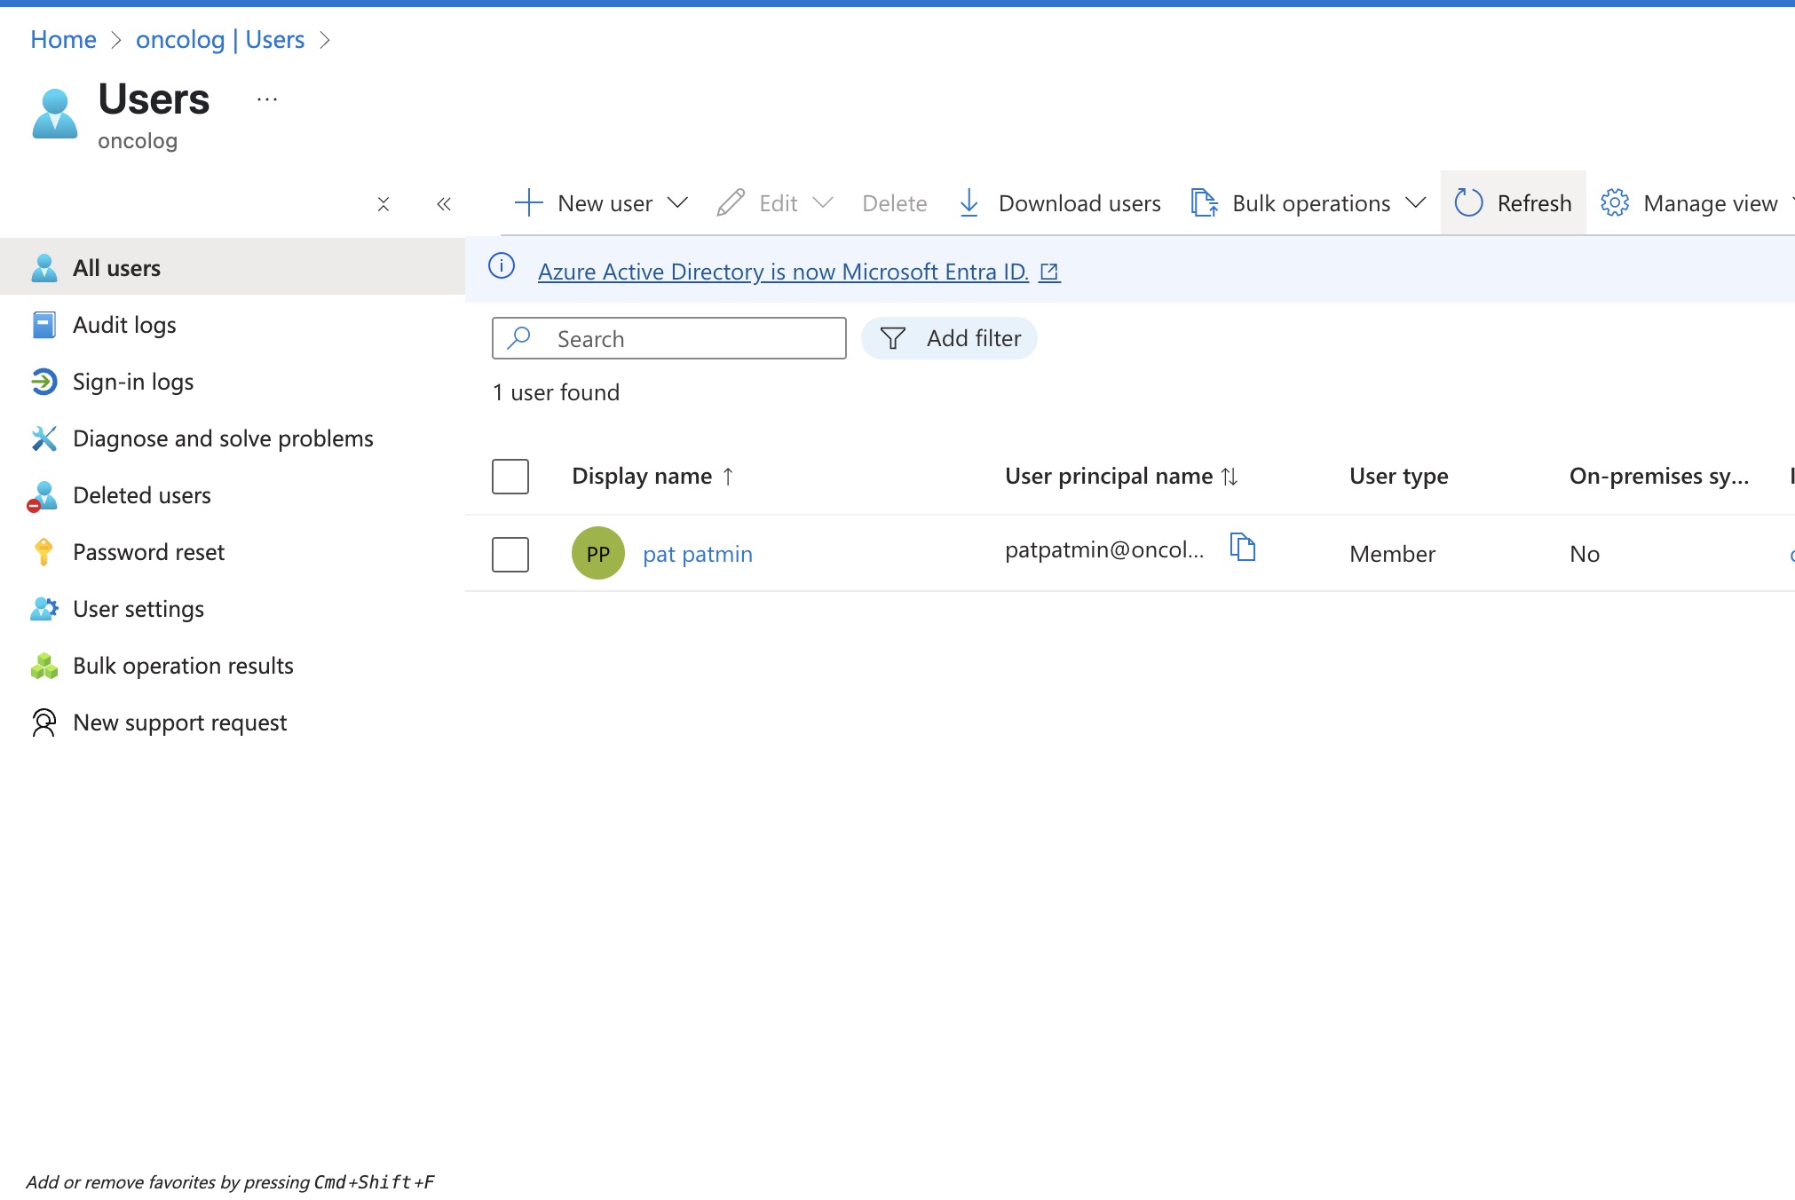Click the Deleted users icon
This screenshot has height=1200, width=1795.
pos(42,496)
